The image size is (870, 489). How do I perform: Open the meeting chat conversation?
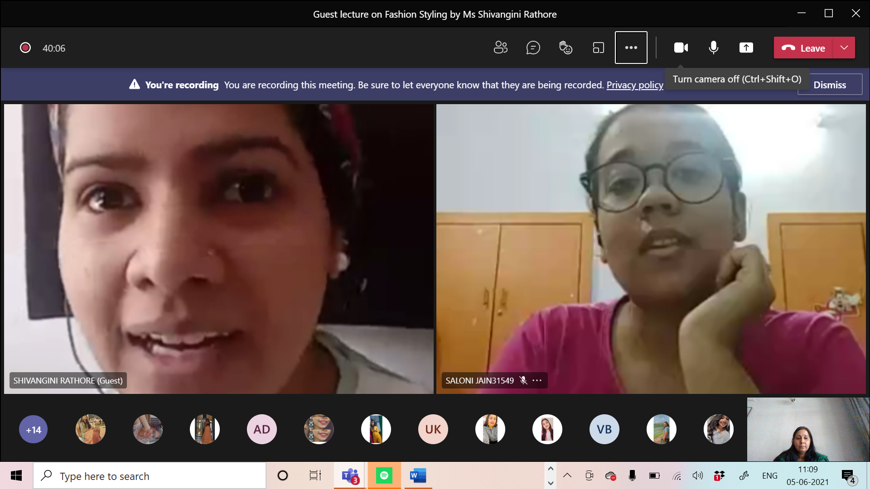point(533,48)
